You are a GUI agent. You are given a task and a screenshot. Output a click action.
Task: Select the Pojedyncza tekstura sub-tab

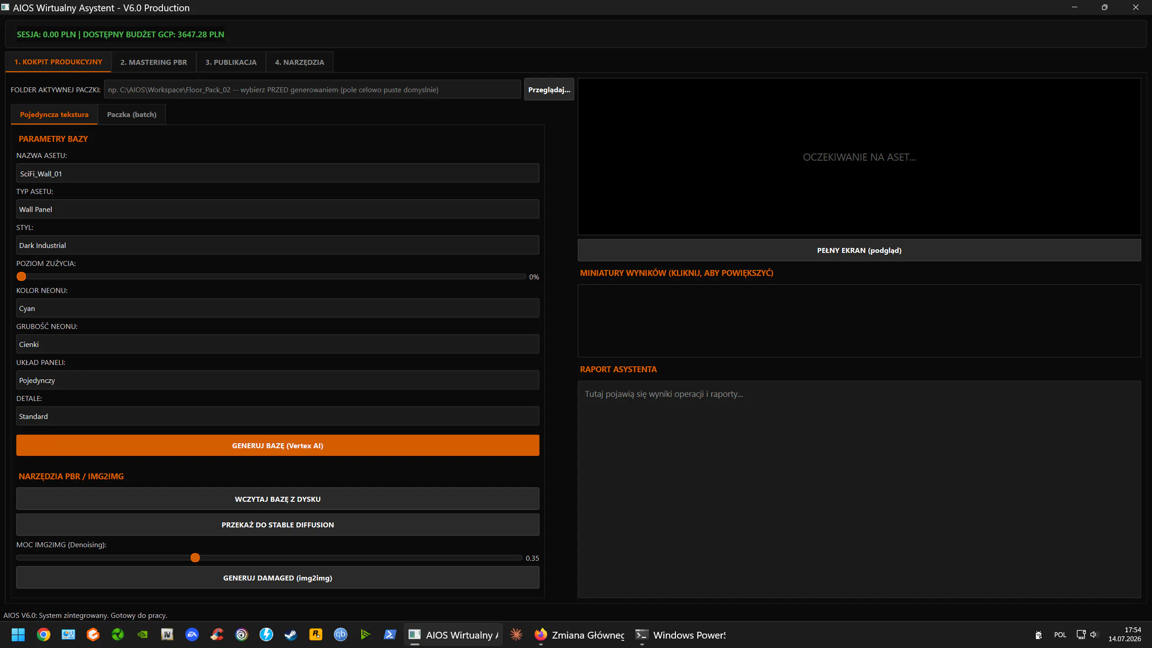coord(54,114)
